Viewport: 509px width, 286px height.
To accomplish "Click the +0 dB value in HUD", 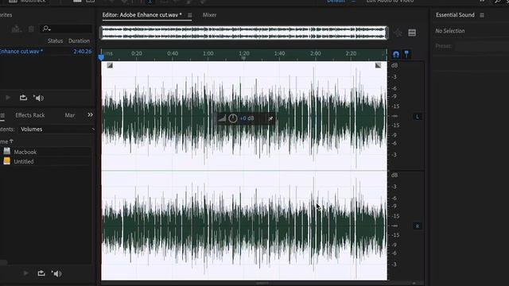I will pos(247,118).
